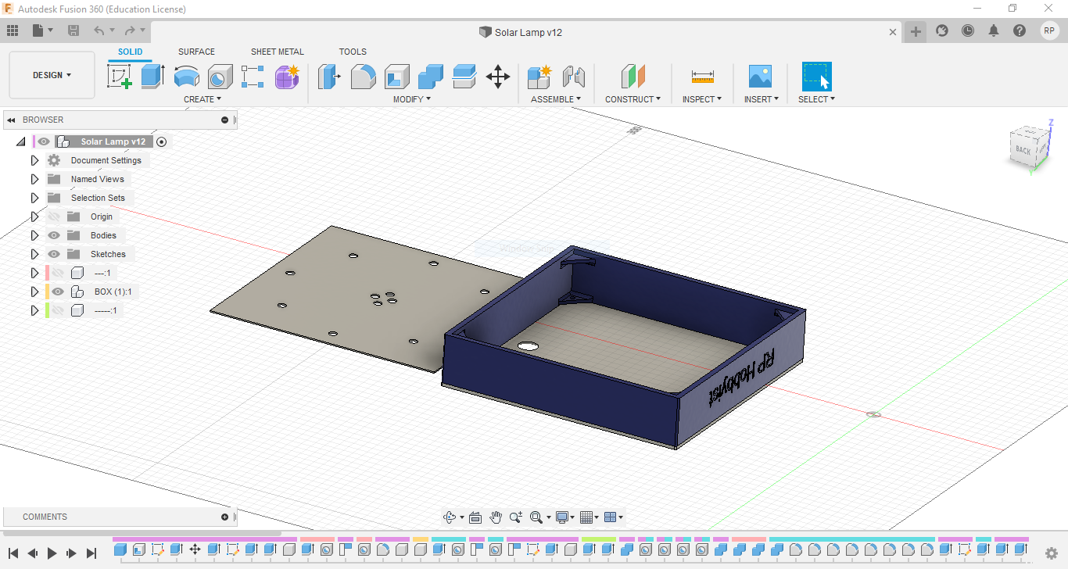
Task: Open the timeline settings gear
Action: pos(1052,553)
